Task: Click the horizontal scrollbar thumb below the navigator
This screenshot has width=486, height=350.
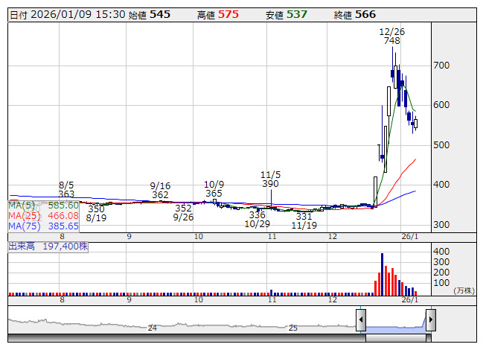Action: 395,339
